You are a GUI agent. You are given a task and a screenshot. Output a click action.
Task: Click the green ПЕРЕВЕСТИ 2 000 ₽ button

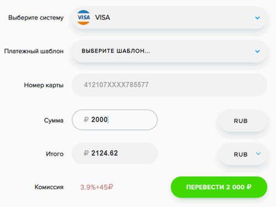tap(219, 187)
